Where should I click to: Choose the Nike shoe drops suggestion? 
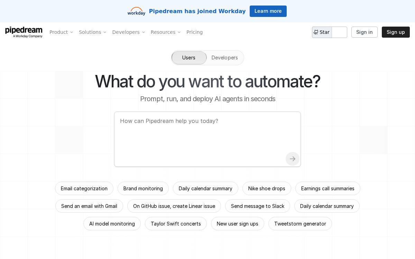click(x=267, y=189)
